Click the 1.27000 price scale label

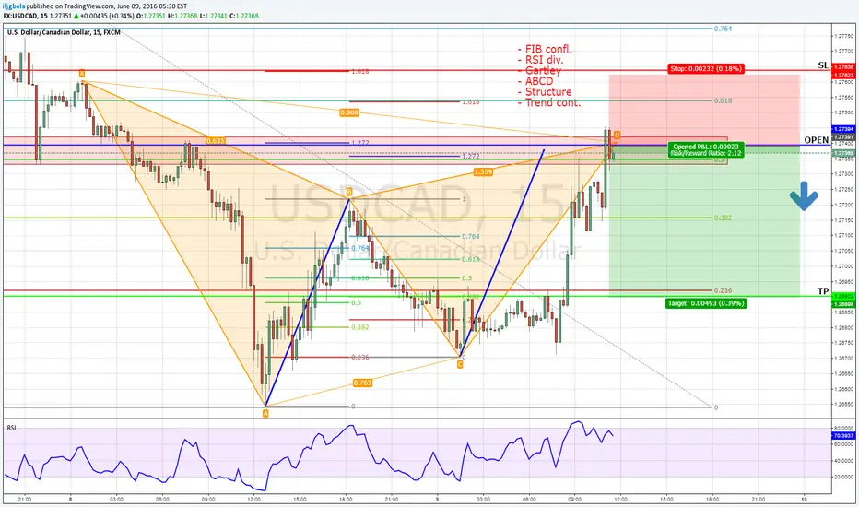point(843,265)
